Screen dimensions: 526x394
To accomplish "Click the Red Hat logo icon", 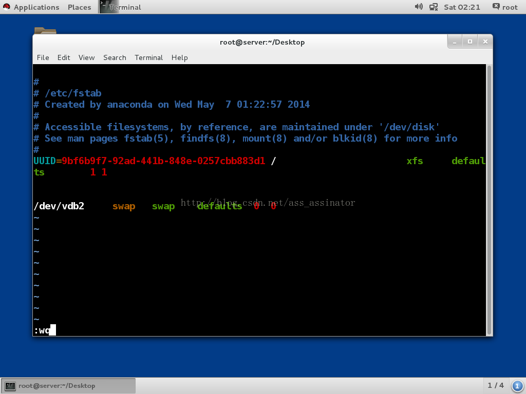I will [x=6, y=7].
